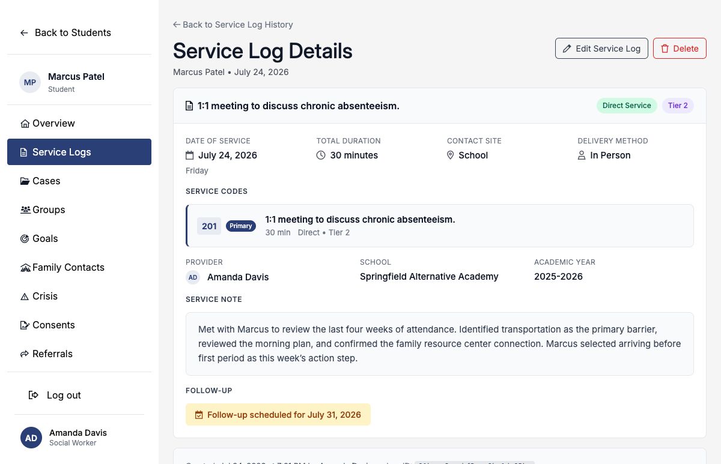This screenshot has height=464, width=721.
Task: Go to the Crisis section
Action: tap(79, 297)
